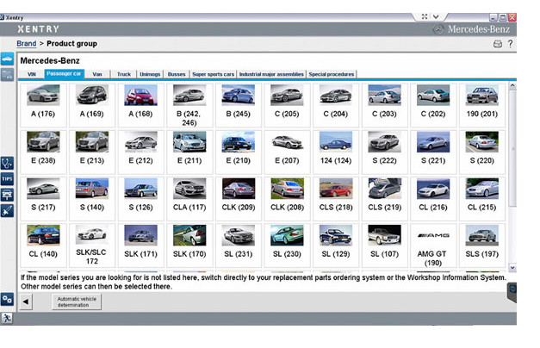Select the E (238) model series

[x=43, y=152]
